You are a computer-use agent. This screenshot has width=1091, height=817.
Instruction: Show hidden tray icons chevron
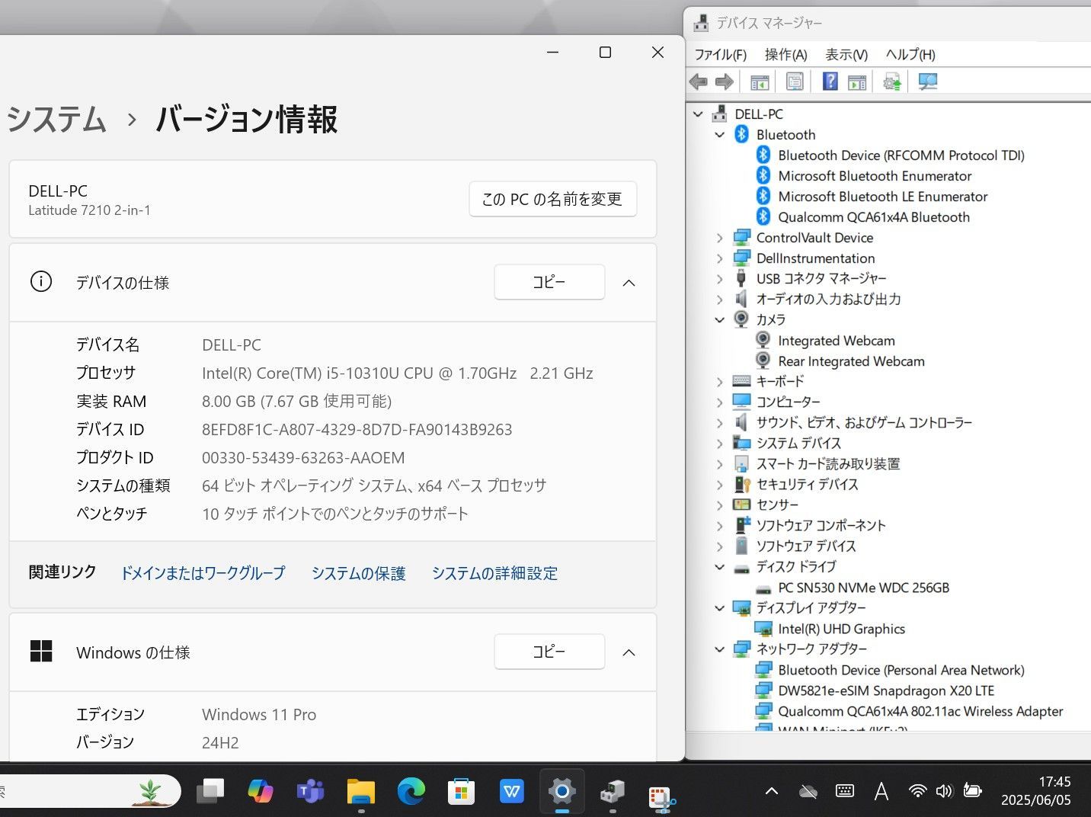(771, 791)
